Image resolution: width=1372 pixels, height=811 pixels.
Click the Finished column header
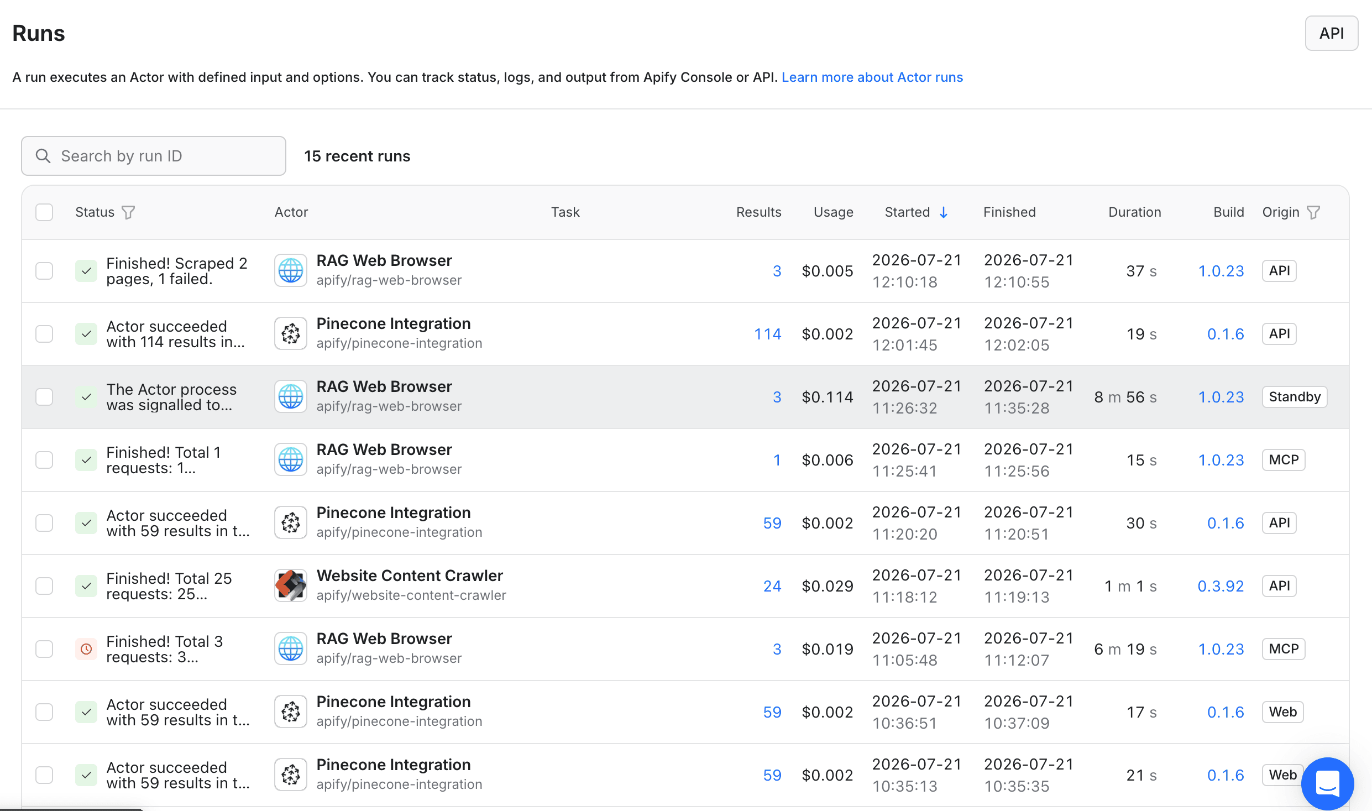[x=1009, y=212]
